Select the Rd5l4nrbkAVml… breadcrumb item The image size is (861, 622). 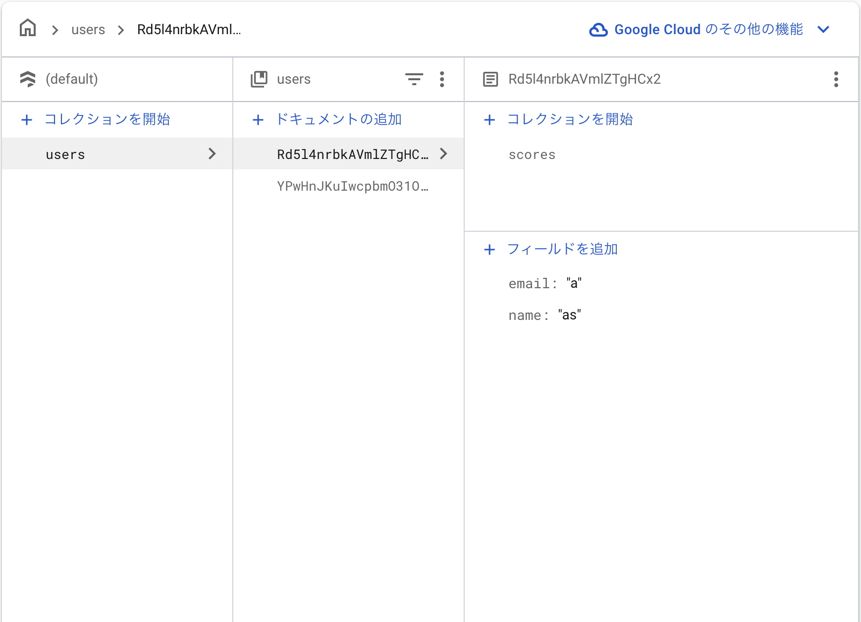pyautogui.click(x=189, y=30)
